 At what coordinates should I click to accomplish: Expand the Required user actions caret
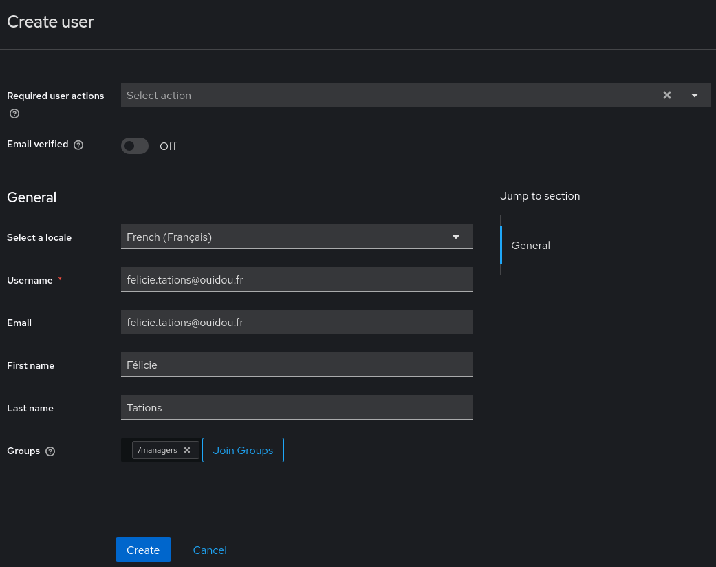pos(695,96)
